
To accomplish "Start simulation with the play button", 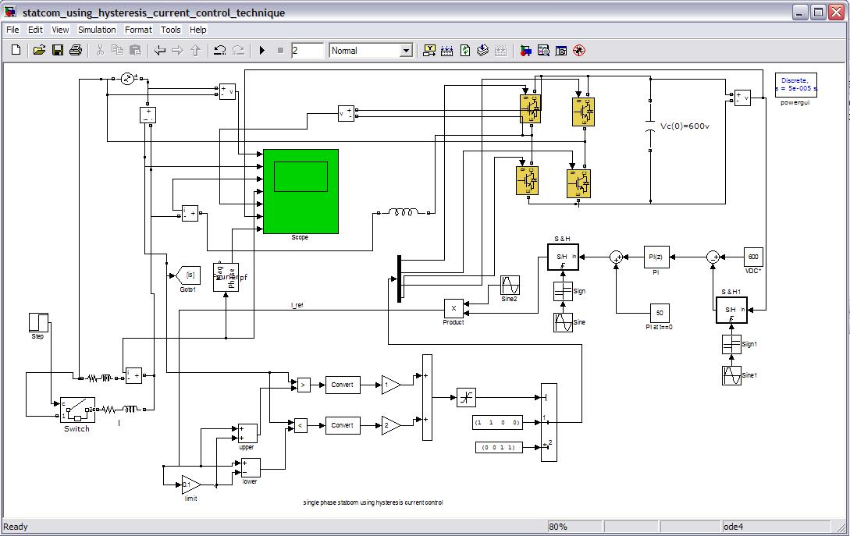I will coord(262,51).
